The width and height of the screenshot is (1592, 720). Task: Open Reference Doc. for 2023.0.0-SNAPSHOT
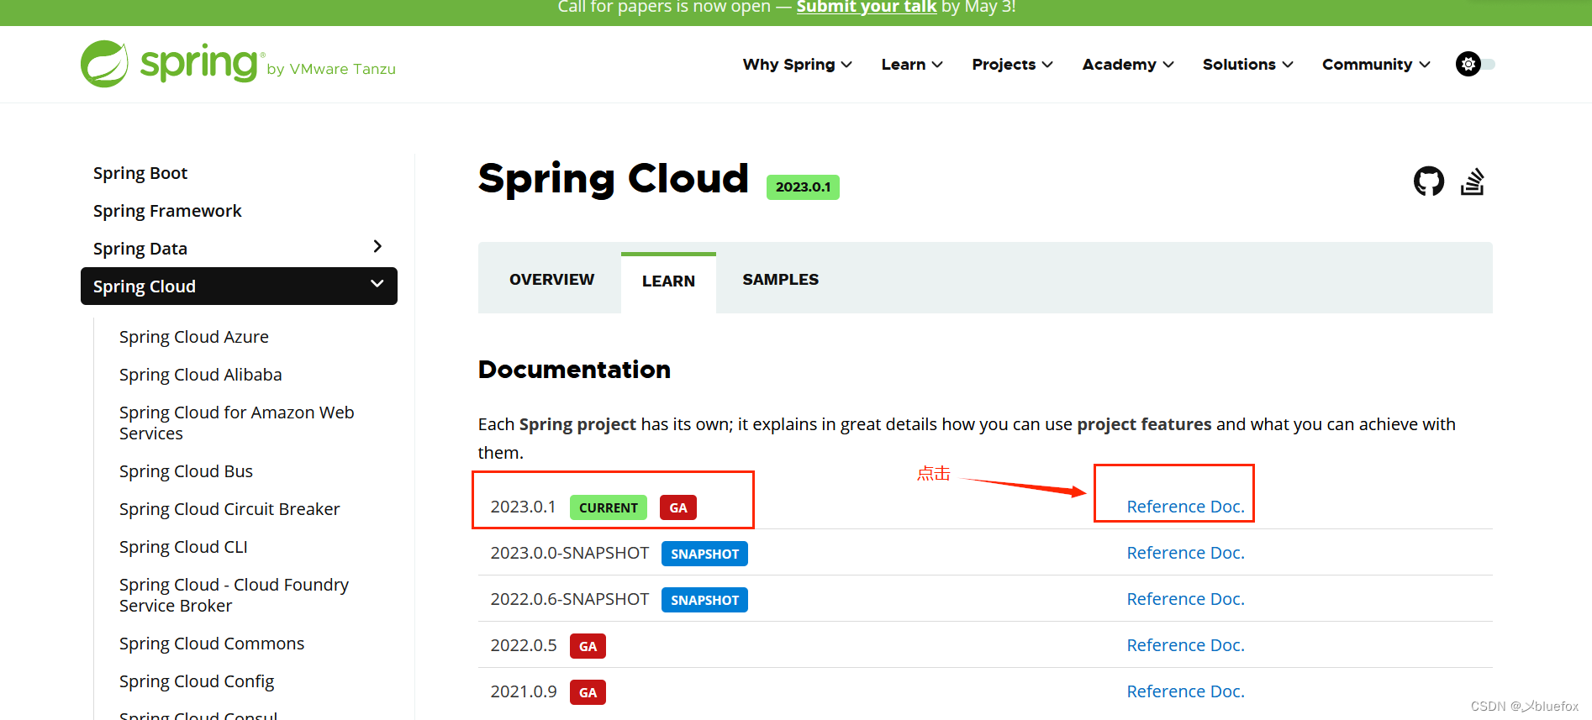1185,553
